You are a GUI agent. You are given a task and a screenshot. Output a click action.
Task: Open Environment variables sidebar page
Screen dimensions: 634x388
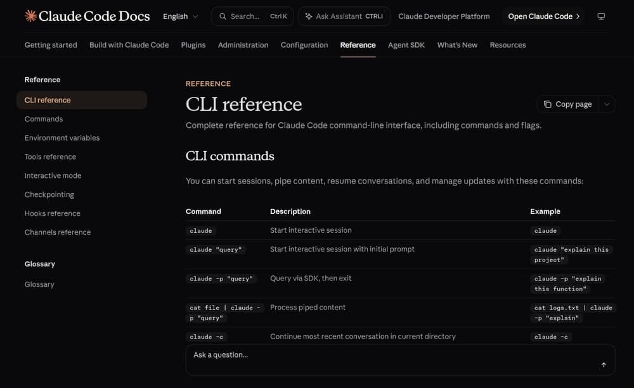point(62,138)
